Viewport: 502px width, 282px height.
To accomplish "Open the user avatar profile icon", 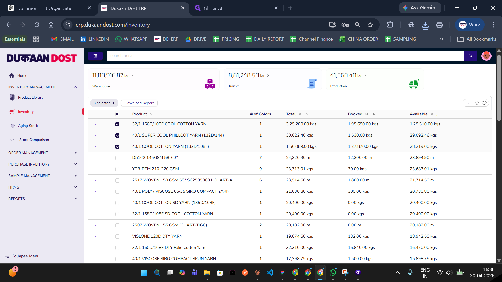I will [486, 56].
